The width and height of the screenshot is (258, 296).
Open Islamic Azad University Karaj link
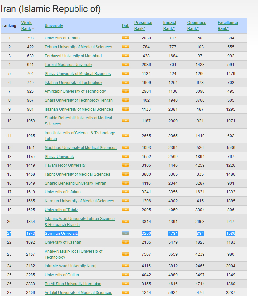[70, 266]
